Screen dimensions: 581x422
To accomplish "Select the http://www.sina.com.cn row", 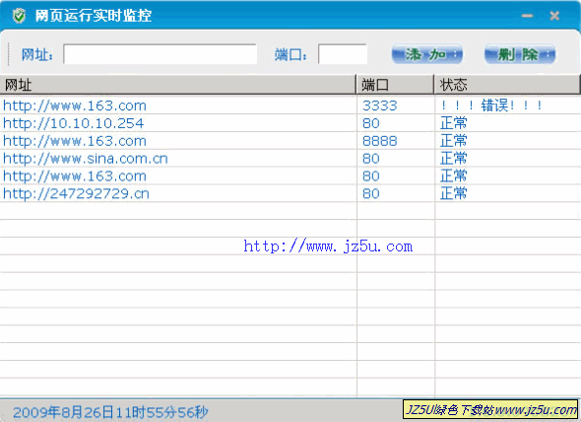I will point(290,158).
